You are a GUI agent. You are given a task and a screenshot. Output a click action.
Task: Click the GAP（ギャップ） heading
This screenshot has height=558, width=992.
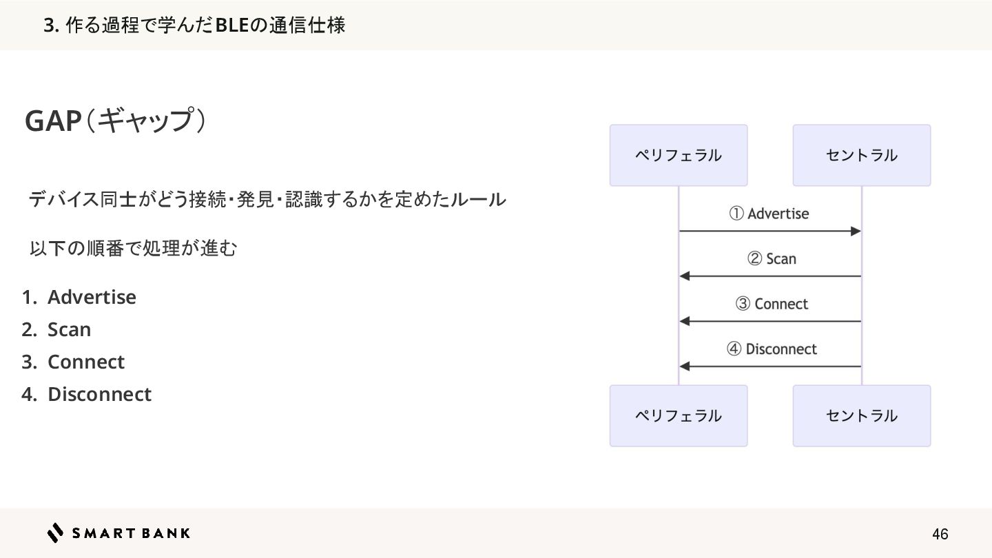115,121
